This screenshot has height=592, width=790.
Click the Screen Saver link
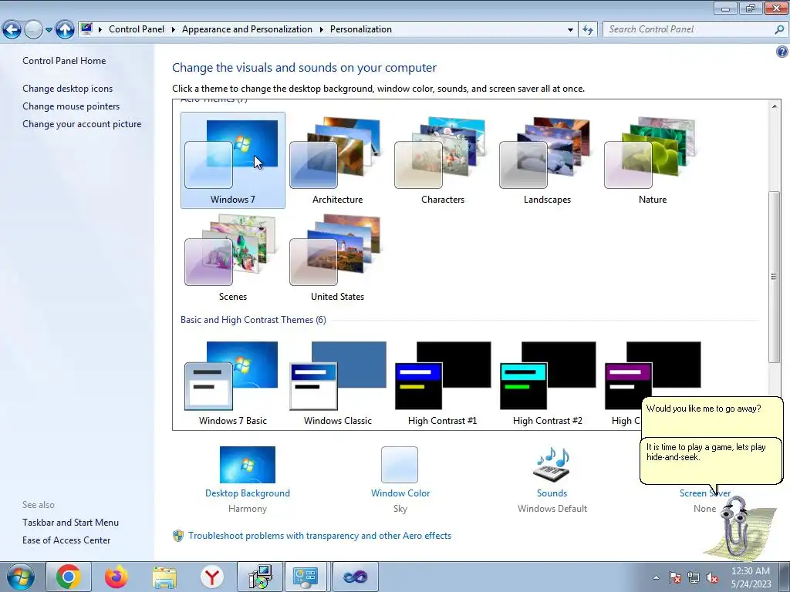[704, 493]
